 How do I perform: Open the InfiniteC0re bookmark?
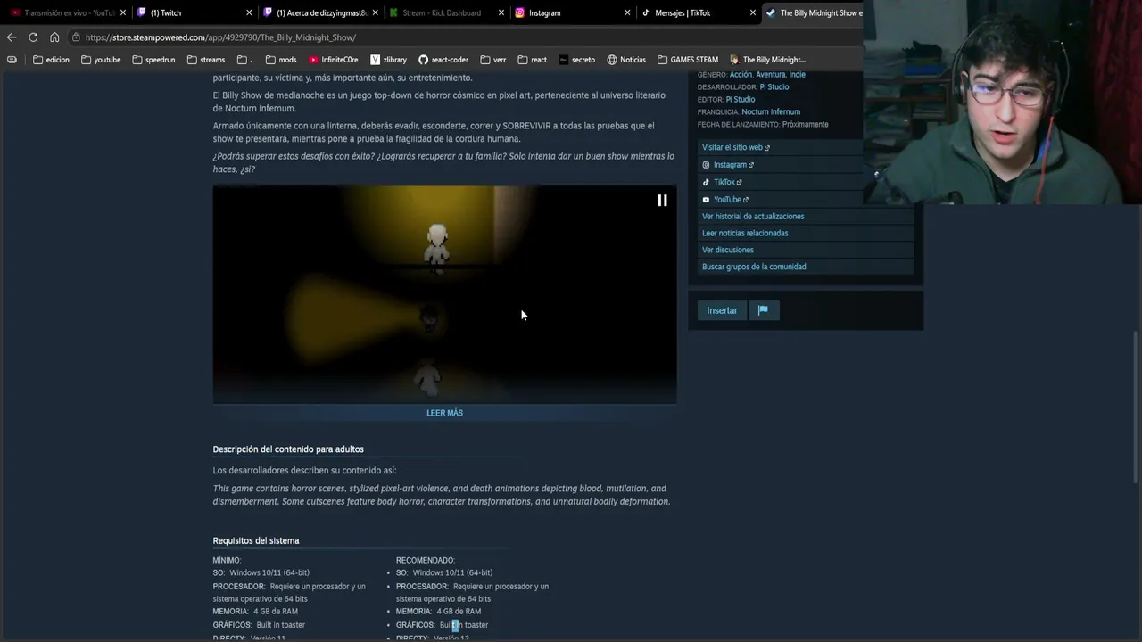334,60
